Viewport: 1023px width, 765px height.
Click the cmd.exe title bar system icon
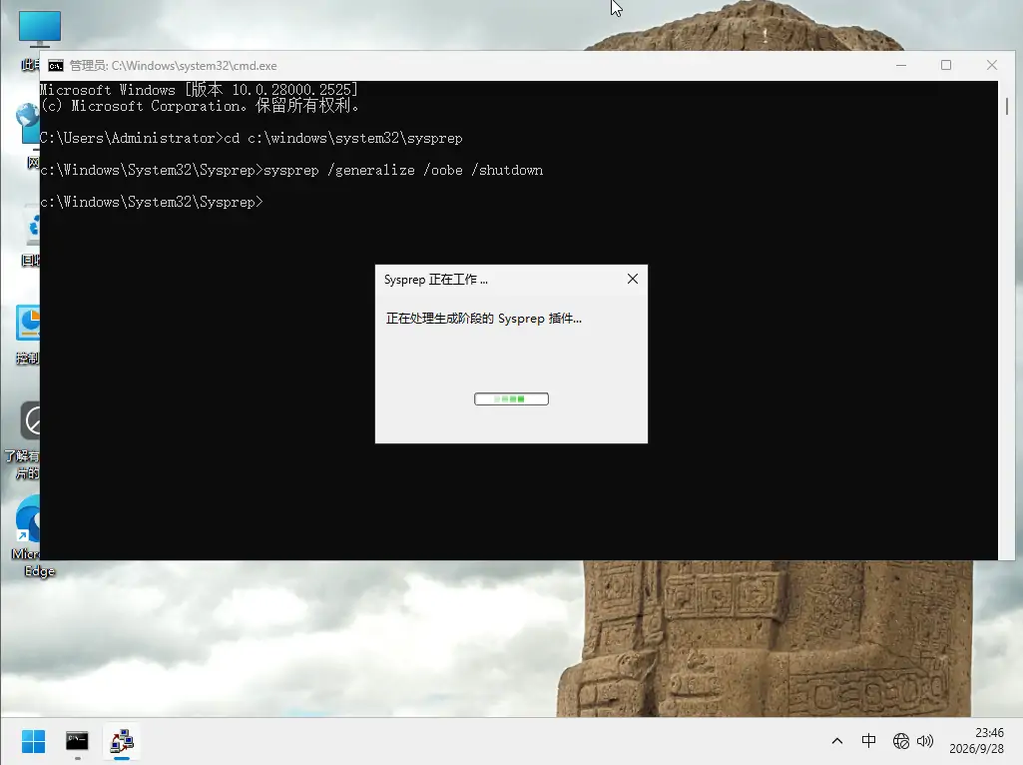56,66
